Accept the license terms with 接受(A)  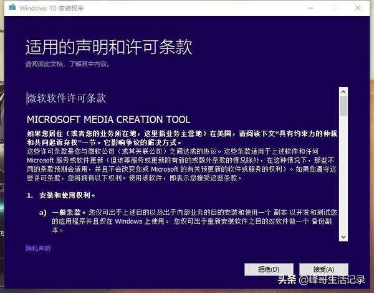324,269
